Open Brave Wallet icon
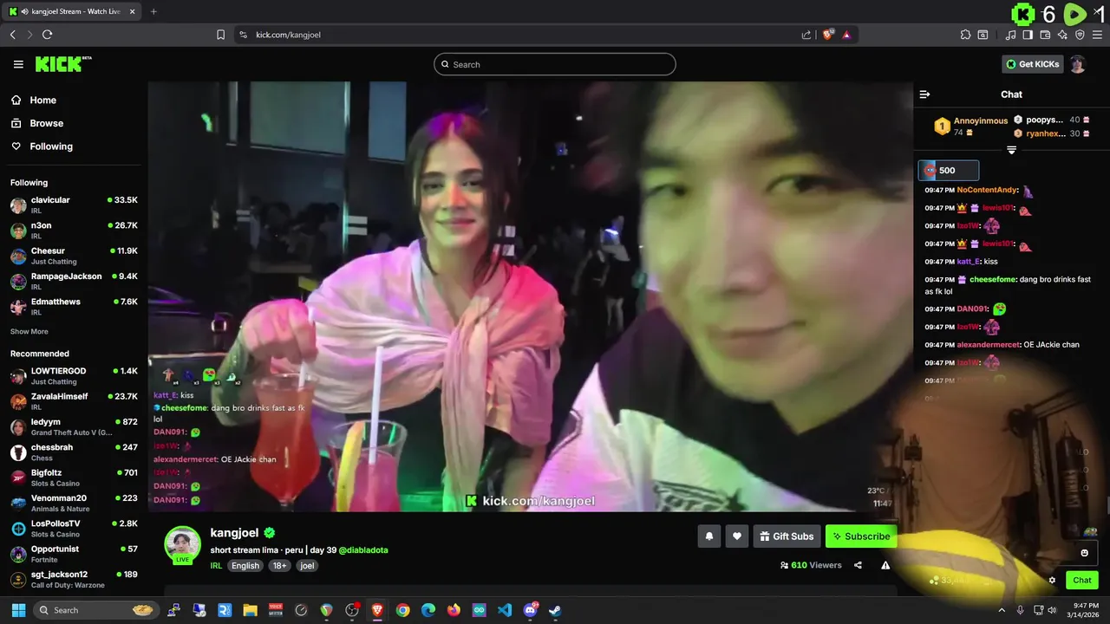1110x624 pixels. 1045,35
